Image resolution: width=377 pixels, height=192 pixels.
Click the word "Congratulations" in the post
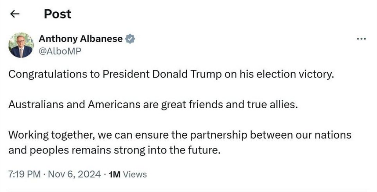[48, 74]
